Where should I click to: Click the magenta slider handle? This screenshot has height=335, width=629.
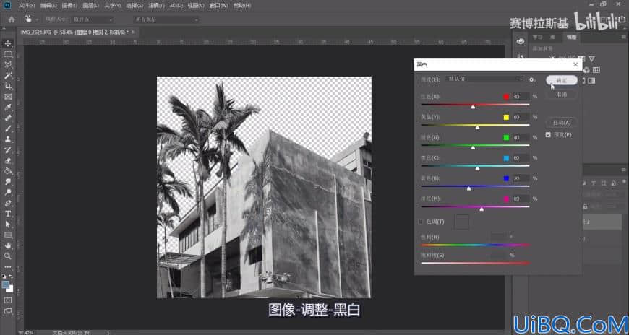point(482,209)
